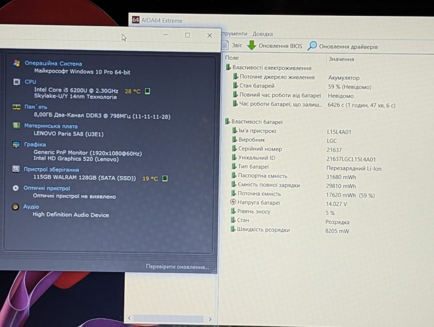This screenshot has width=434, height=327.
Task: Open the Материнська плата section link
Action: (51, 126)
